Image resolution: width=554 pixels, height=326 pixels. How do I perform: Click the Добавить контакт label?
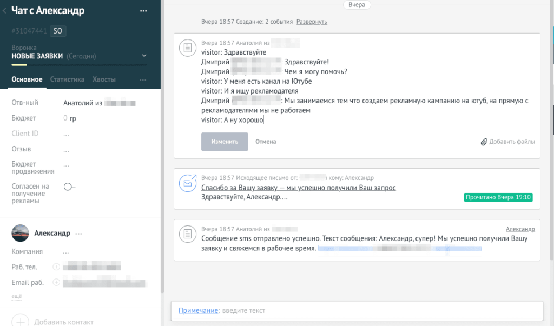click(x=64, y=322)
